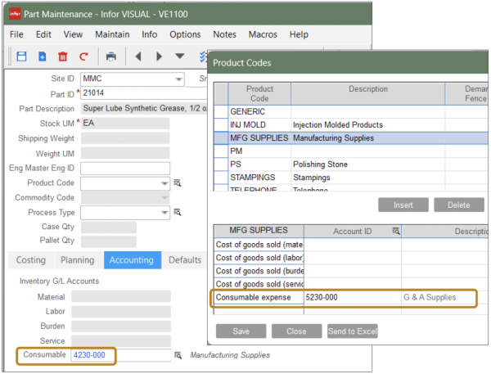491x374 pixels.
Task: Click Insert button in Product Codes
Action: 403,205
